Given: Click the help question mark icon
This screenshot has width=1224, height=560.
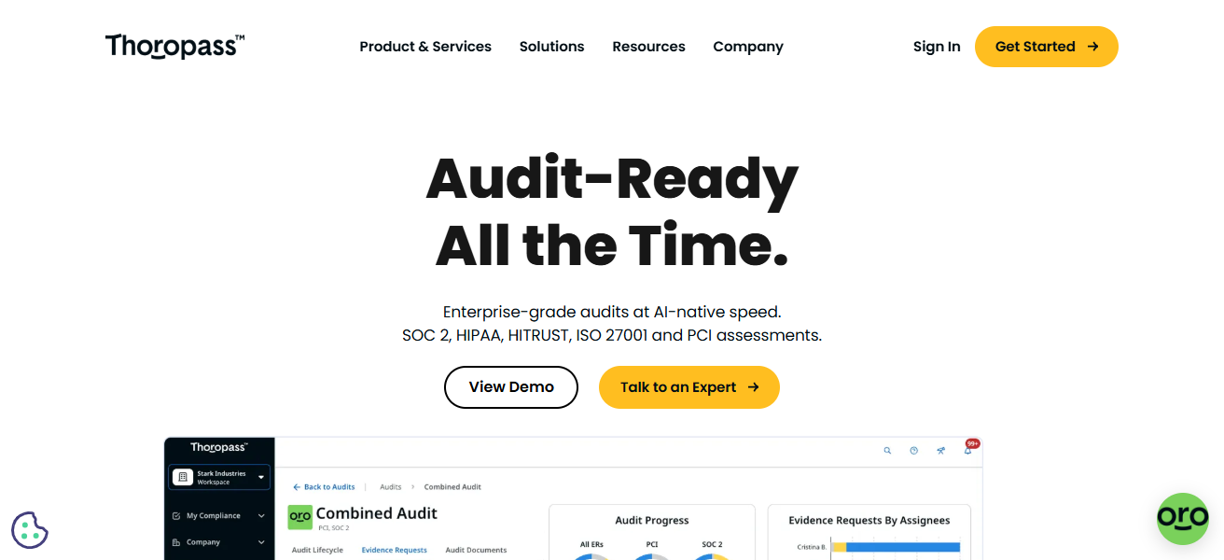Looking at the screenshot, I should coord(914,451).
